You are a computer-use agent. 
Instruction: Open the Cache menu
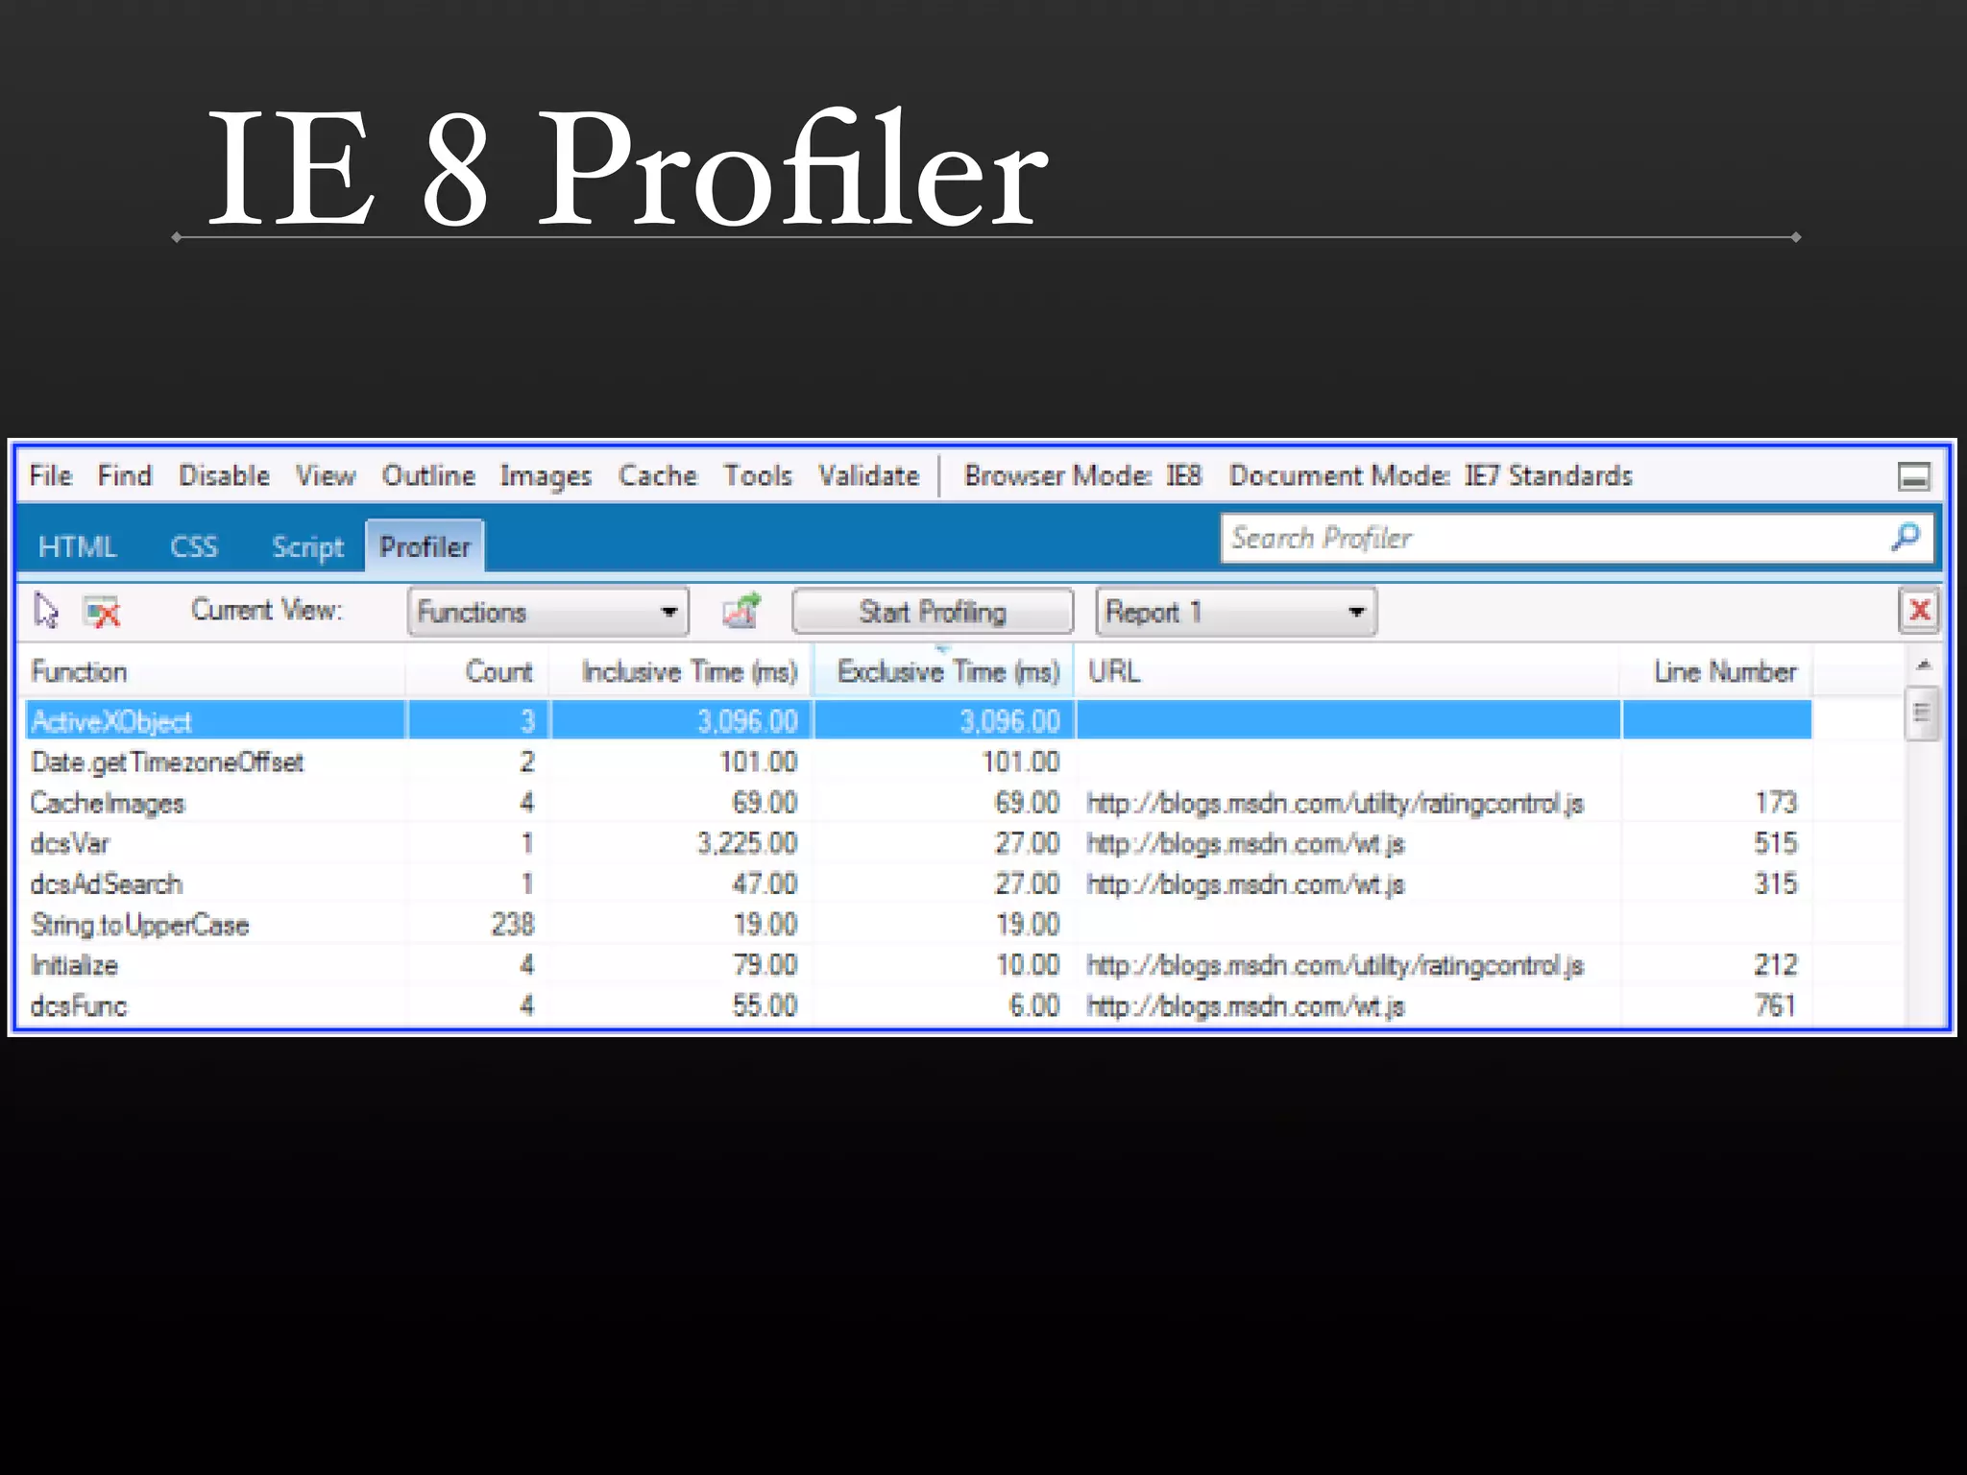tap(657, 475)
